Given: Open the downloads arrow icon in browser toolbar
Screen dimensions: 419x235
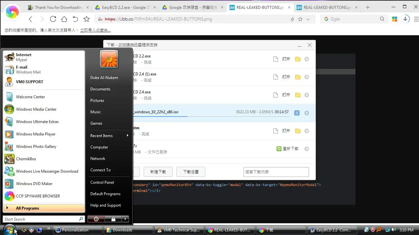Looking at the screenshot, I should click(x=405, y=19).
